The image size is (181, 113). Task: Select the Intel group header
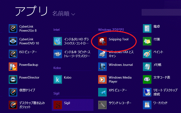pyautogui.click(x=56, y=30)
